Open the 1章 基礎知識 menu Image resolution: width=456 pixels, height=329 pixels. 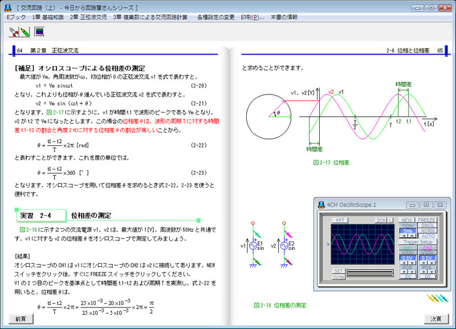48,17
